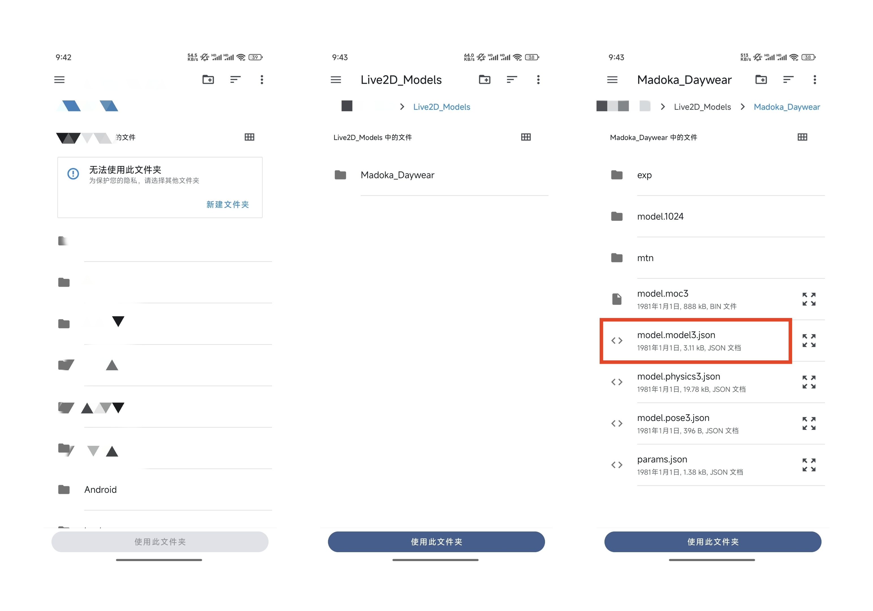Select Madoka_Daywear breadcrumb item
The width and height of the screenshot is (873, 611).
coord(787,107)
